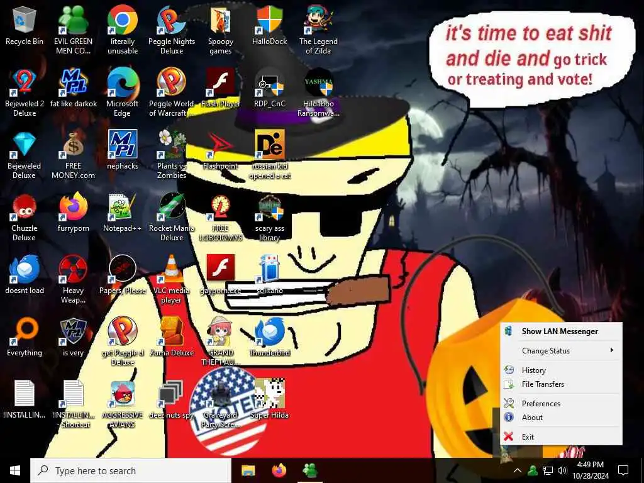Expand the Change Status submenu

pyautogui.click(x=560, y=351)
